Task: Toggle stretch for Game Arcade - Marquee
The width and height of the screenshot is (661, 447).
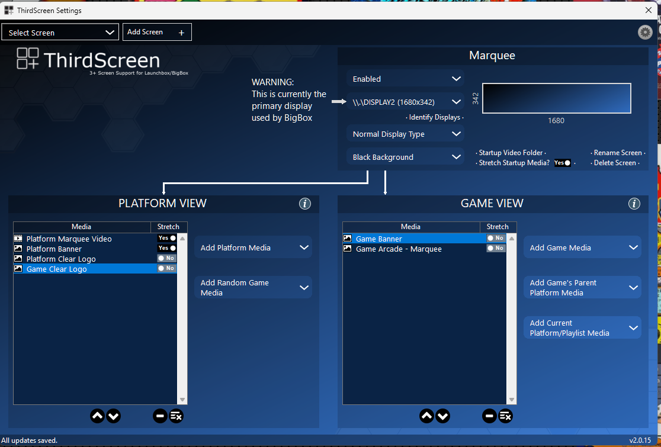Action: click(496, 248)
